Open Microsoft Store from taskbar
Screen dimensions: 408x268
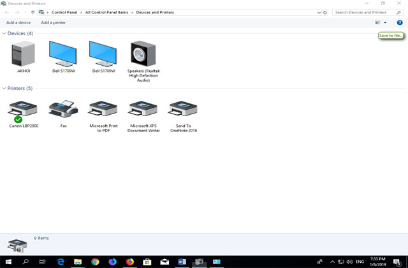tap(147, 262)
